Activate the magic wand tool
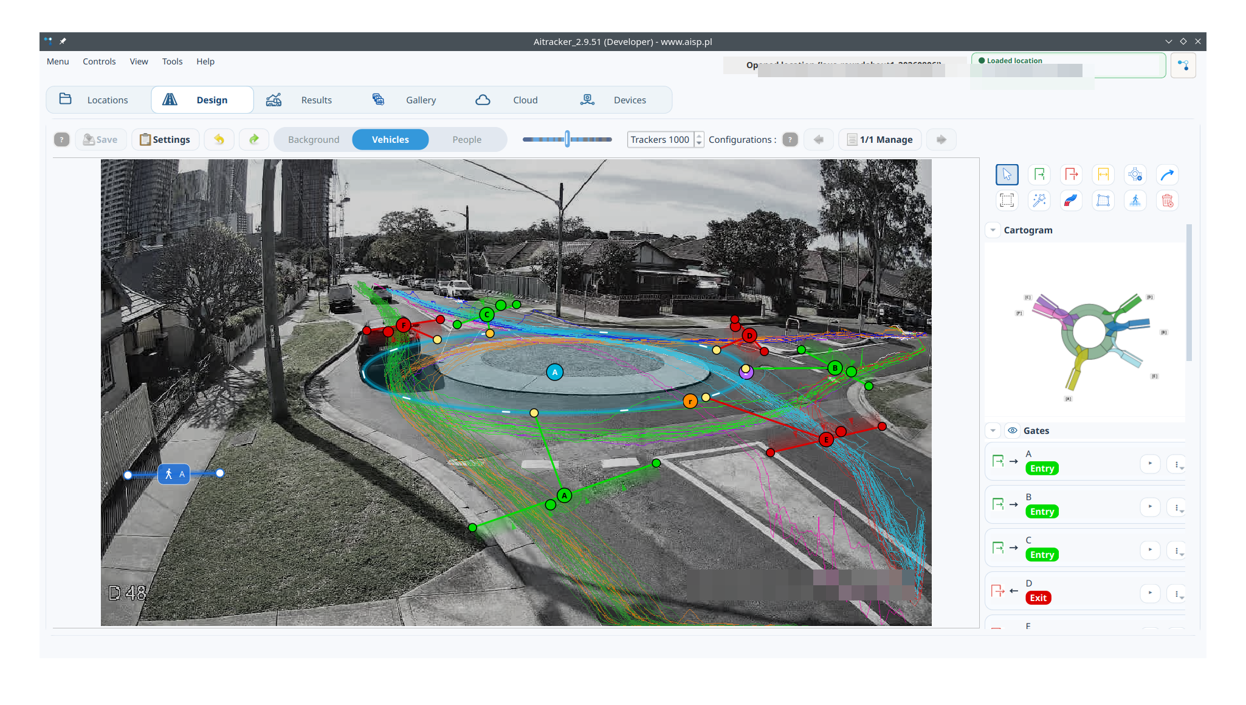The height and width of the screenshot is (705, 1246). (x=1039, y=201)
